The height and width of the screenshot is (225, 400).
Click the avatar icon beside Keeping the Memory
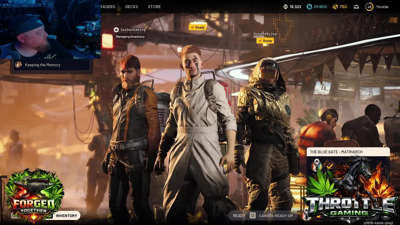coord(18,65)
